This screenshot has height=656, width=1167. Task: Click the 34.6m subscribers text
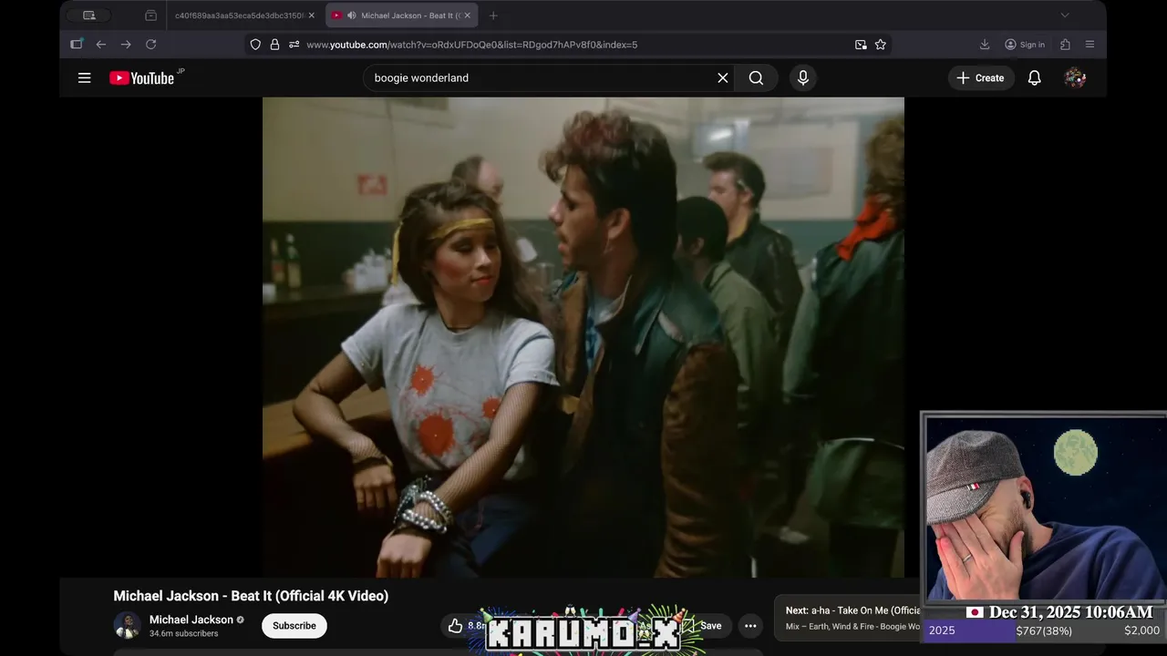[x=184, y=633]
